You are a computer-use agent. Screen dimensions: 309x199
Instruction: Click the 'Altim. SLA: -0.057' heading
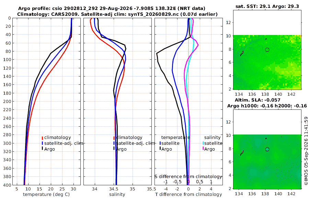(x=257, y=100)
